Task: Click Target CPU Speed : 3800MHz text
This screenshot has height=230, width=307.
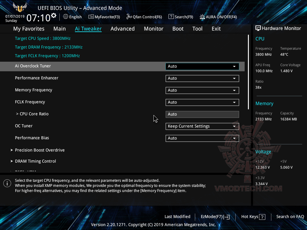Action: tap(43, 39)
